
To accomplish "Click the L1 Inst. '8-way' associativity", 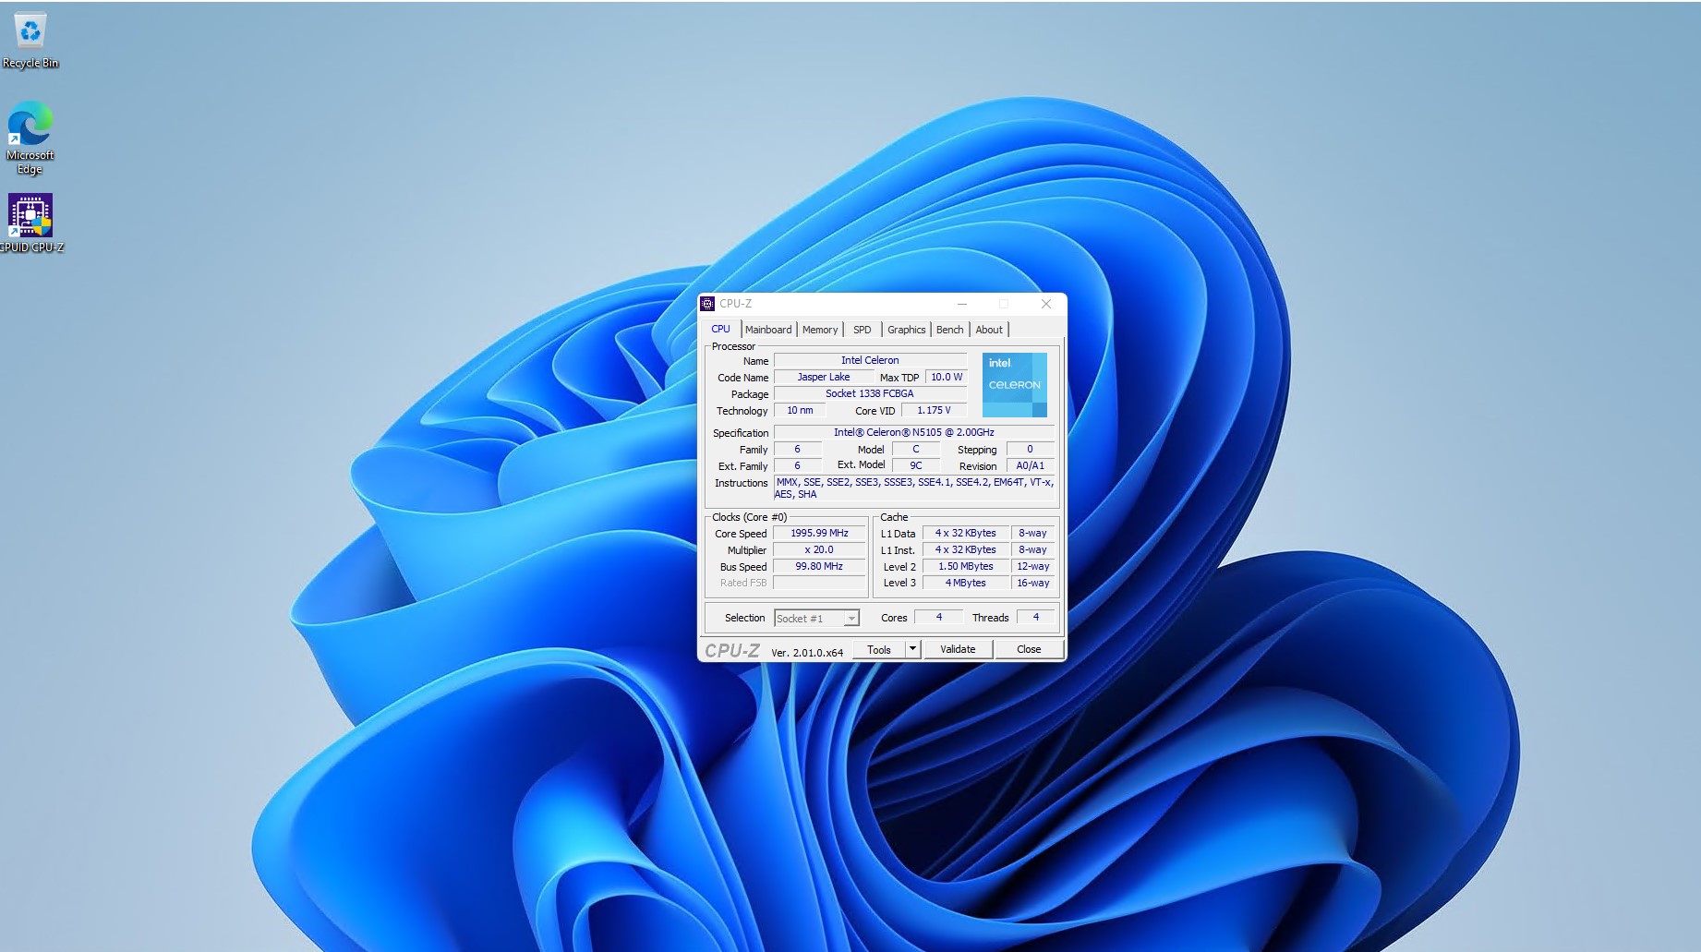I will (1032, 549).
